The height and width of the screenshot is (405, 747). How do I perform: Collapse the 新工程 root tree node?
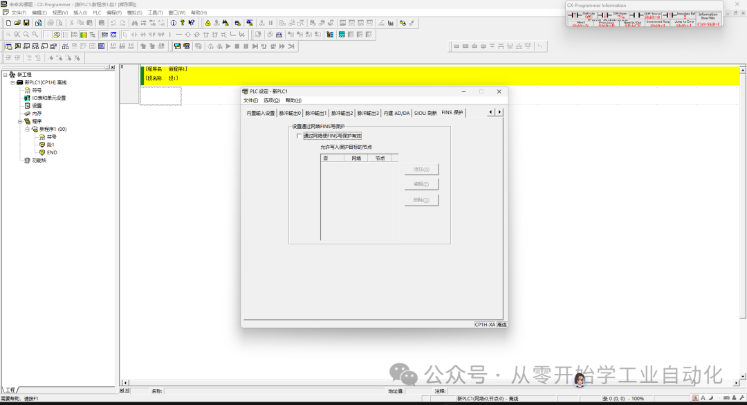[x=6, y=74]
